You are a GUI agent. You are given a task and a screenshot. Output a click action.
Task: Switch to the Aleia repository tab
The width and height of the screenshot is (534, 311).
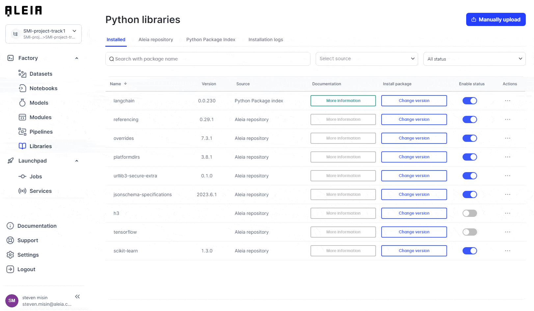155,39
